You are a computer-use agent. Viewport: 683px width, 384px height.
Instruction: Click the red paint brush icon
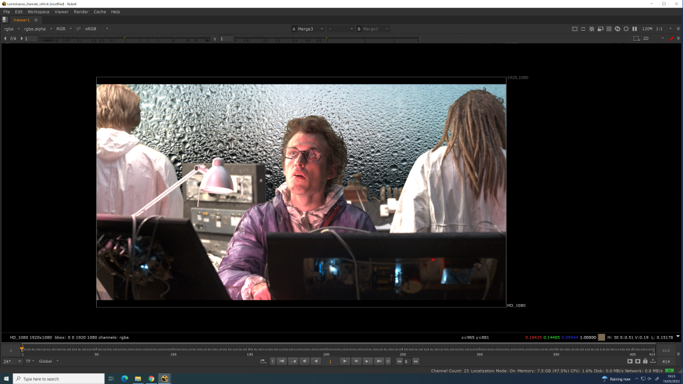pos(672,38)
